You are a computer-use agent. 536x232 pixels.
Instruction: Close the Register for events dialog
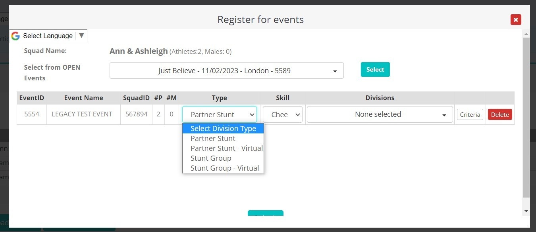tap(516, 19)
